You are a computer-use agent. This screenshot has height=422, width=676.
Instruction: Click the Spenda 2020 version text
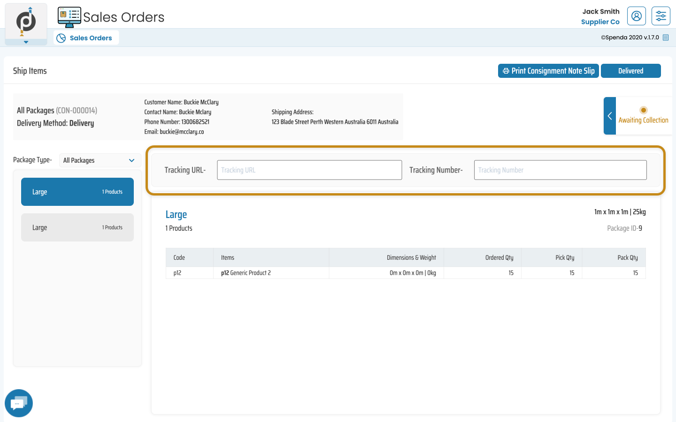(x=630, y=38)
